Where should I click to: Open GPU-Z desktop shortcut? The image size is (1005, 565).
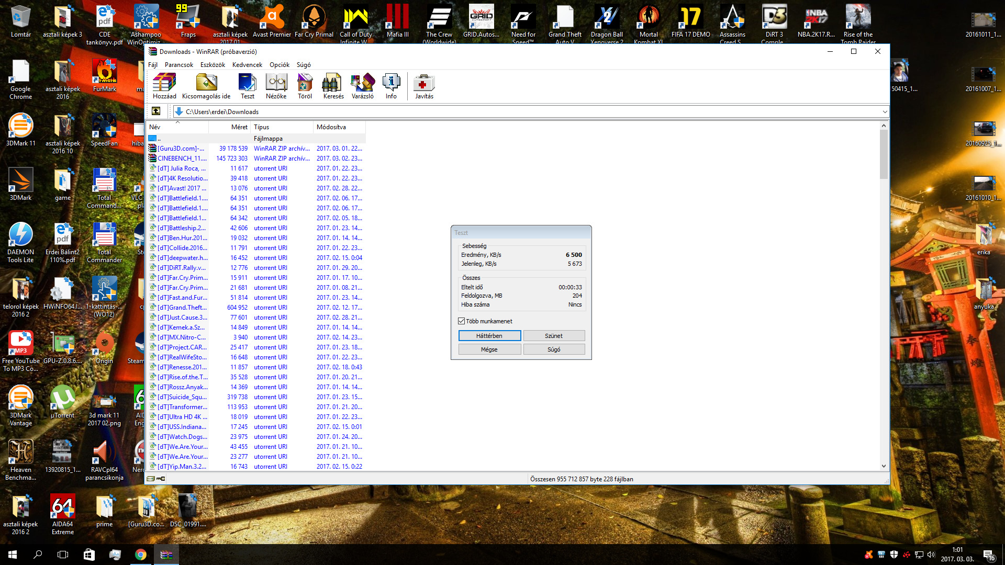(63, 348)
